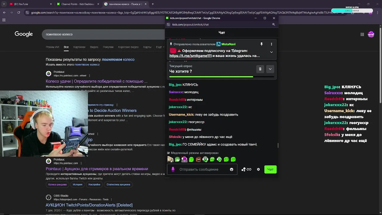
Task: Click the poll progress bar
Action: point(221,77)
